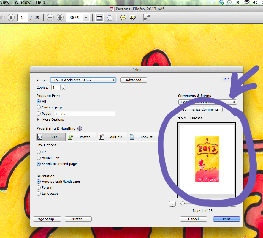Screen dimensions: 263x238
Task: Click the fit page toolbar icon
Action: [110, 18]
